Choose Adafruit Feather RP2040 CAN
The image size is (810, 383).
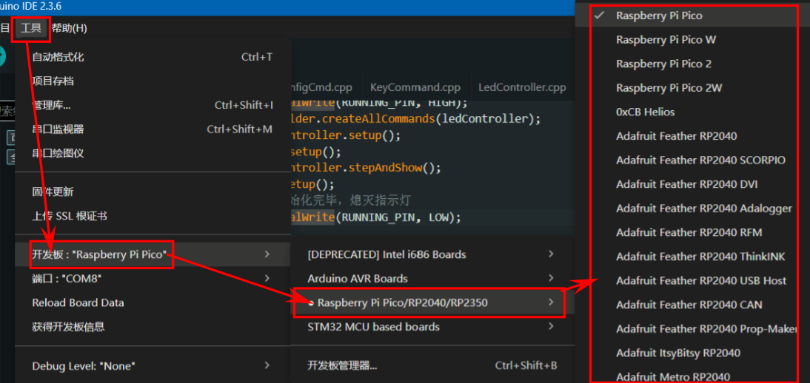tap(692, 305)
